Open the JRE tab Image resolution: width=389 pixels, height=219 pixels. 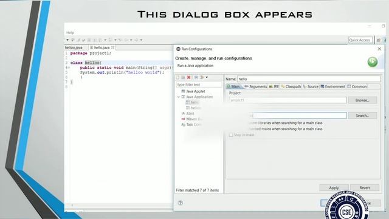coord(274,86)
